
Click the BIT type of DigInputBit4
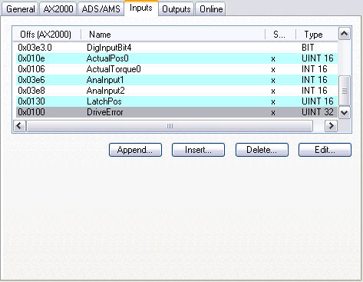(x=308, y=48)
